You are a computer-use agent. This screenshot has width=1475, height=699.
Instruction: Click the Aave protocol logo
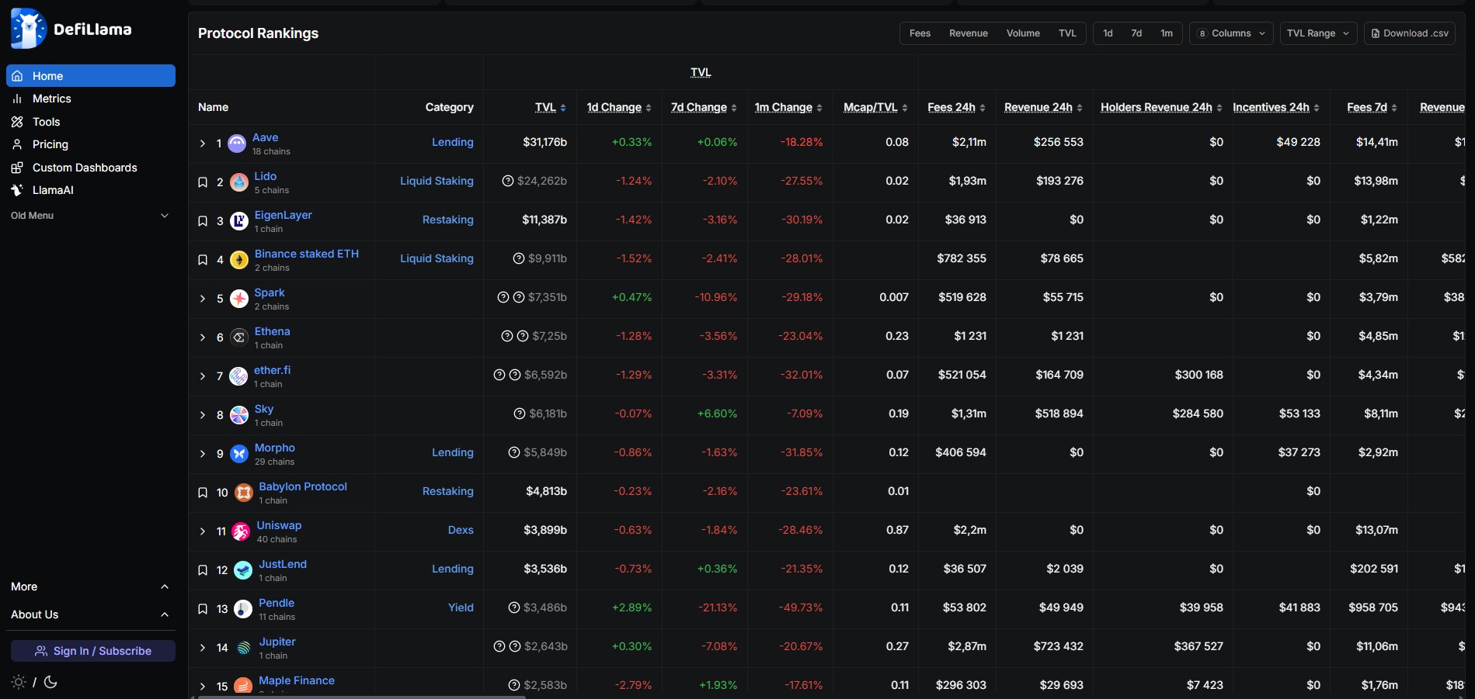236,143
